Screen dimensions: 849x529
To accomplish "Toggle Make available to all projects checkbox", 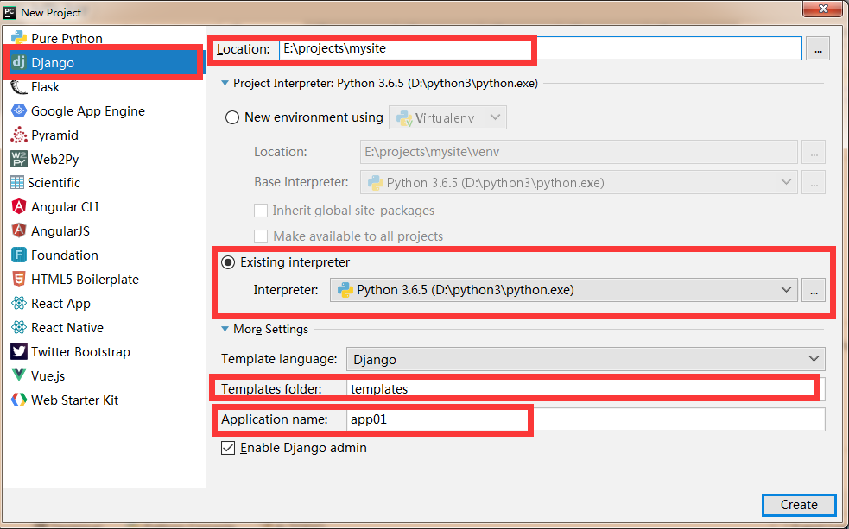I will [261, 236].
